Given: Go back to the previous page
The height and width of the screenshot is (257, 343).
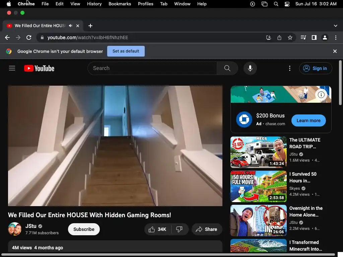Looking at the screenshot, I should pos(7,37).
